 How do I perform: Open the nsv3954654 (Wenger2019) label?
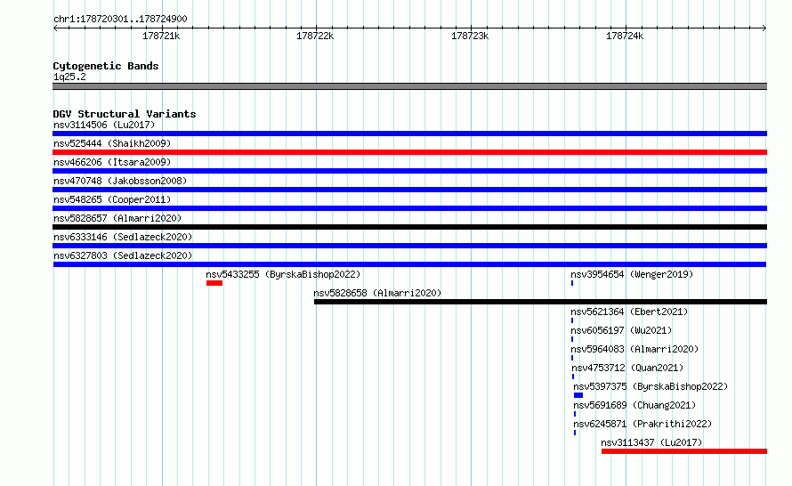tap(632, 274)
